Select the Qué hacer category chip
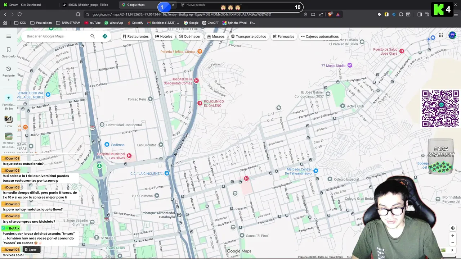 pos(190,36)
